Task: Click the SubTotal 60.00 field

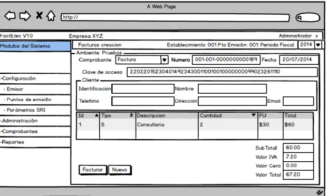Action: coord(298,148)
